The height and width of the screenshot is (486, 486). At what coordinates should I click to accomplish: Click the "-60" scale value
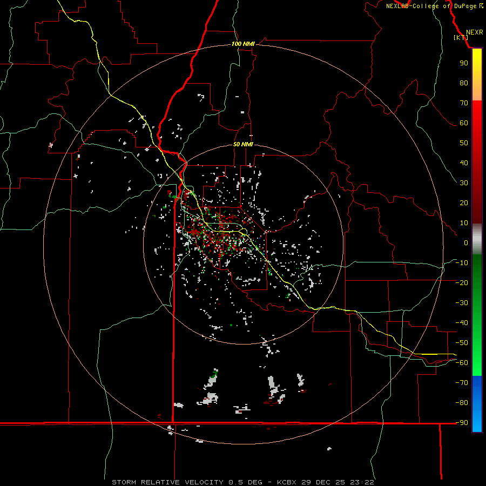pyautogui.click(x=462, y=363)
